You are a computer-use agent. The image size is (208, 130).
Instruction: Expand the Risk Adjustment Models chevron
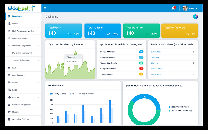tap(38, 31)
